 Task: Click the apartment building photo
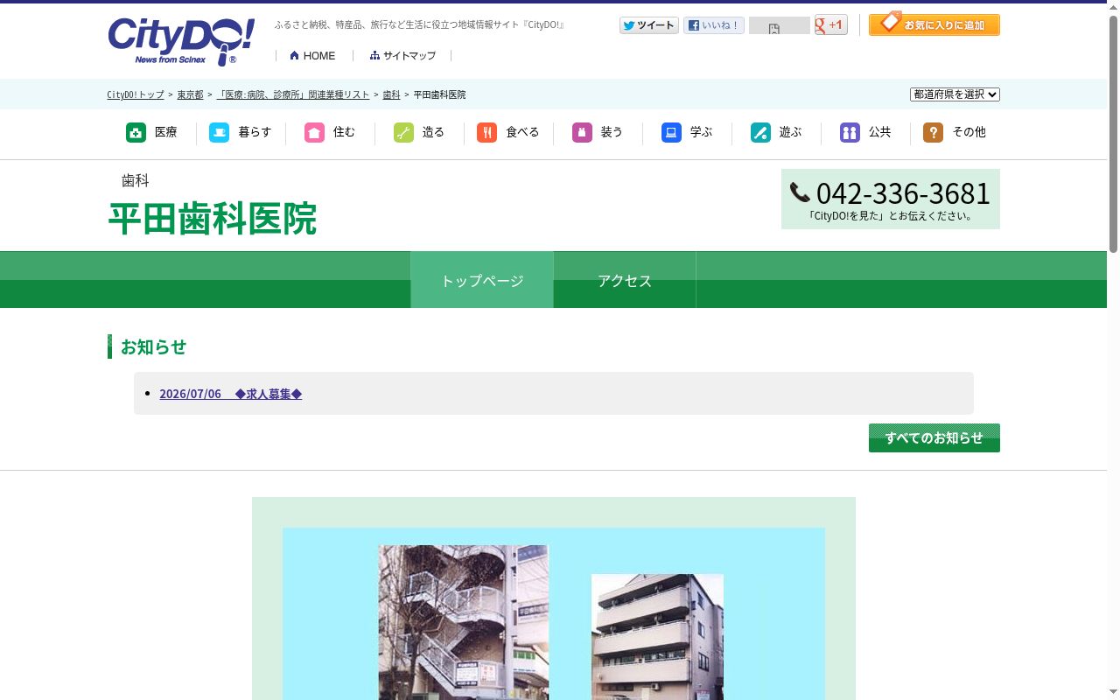[x=657, y=637]
